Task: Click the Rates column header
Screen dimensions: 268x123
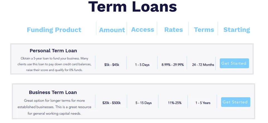Action: (173, 30)
